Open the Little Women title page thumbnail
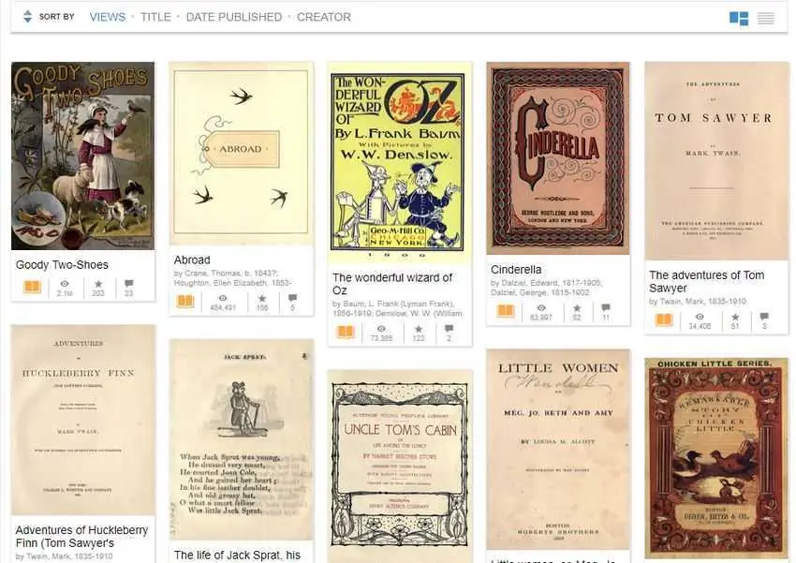 (558, 450)
